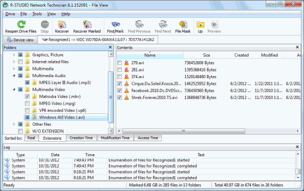Viewport: 304px width, 191px height.
Task: Click the Cirque.Du.Soleil.Kooza file icon
Action: pos(127,84)
